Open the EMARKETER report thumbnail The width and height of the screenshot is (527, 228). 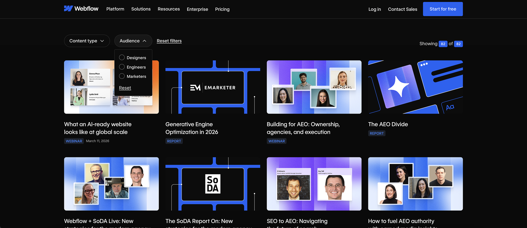click(x=213, y=87)
